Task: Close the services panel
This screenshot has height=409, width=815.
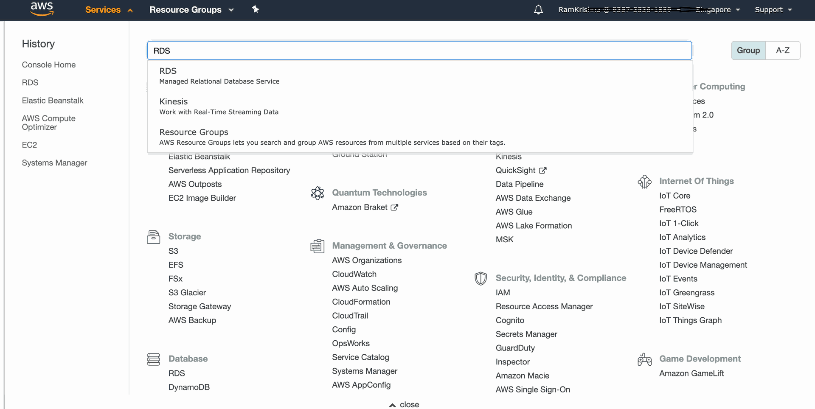Action: [x=404, y=404]
